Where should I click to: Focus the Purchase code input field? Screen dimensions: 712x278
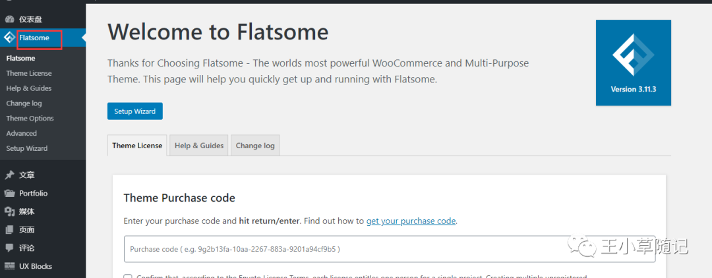coord(390,249)
